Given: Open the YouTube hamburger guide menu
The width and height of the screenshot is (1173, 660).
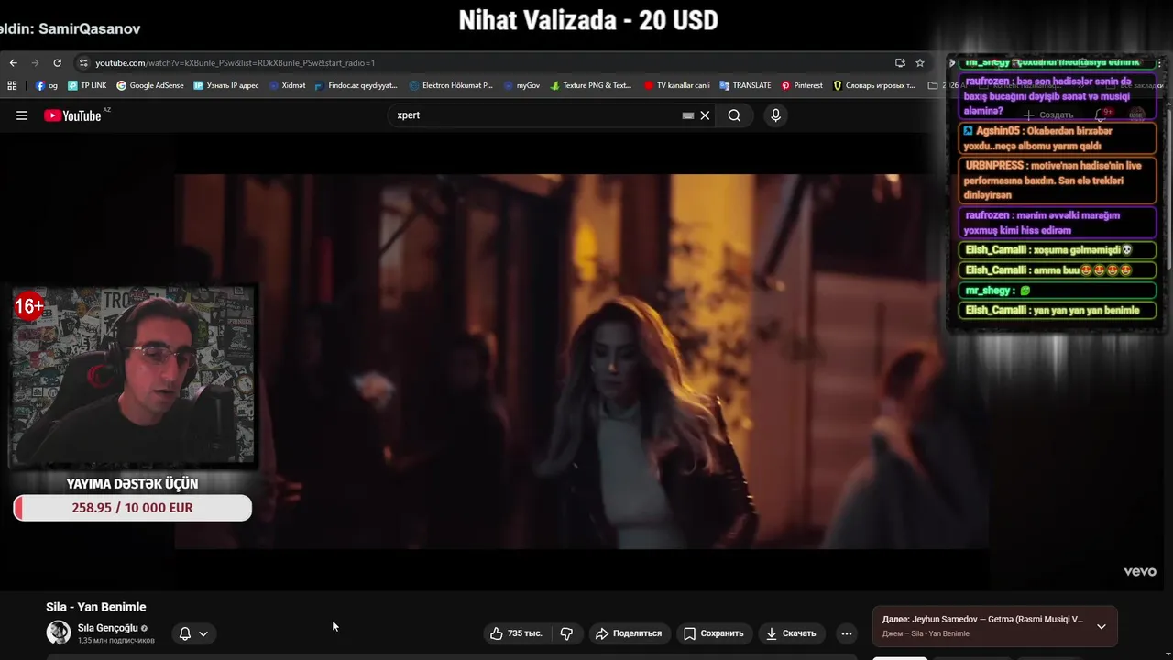Looking at the screenshot, I should pos(22,115).
